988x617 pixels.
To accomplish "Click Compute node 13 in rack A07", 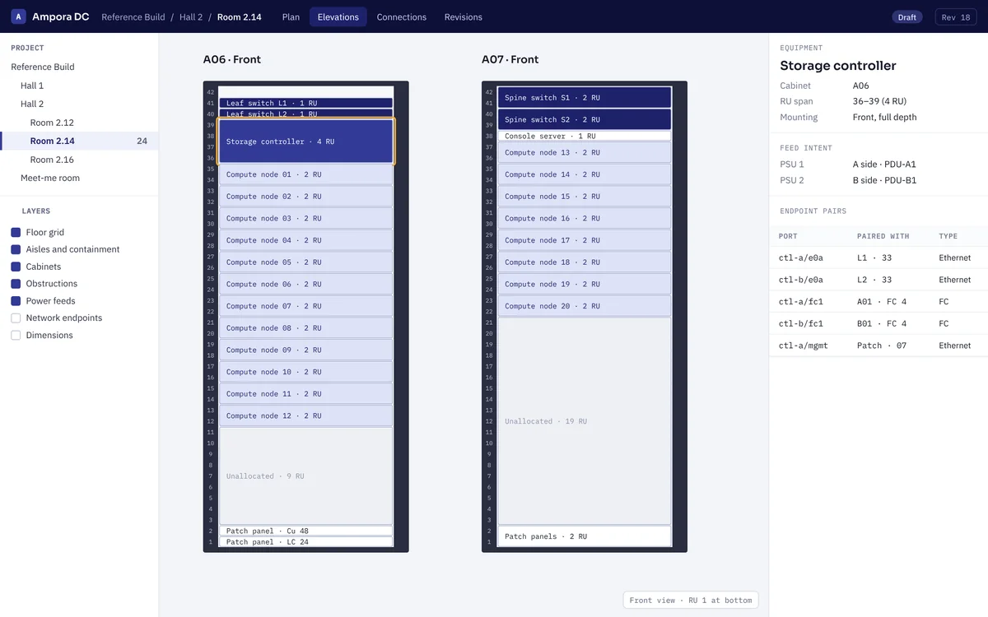I will [585, 152].
